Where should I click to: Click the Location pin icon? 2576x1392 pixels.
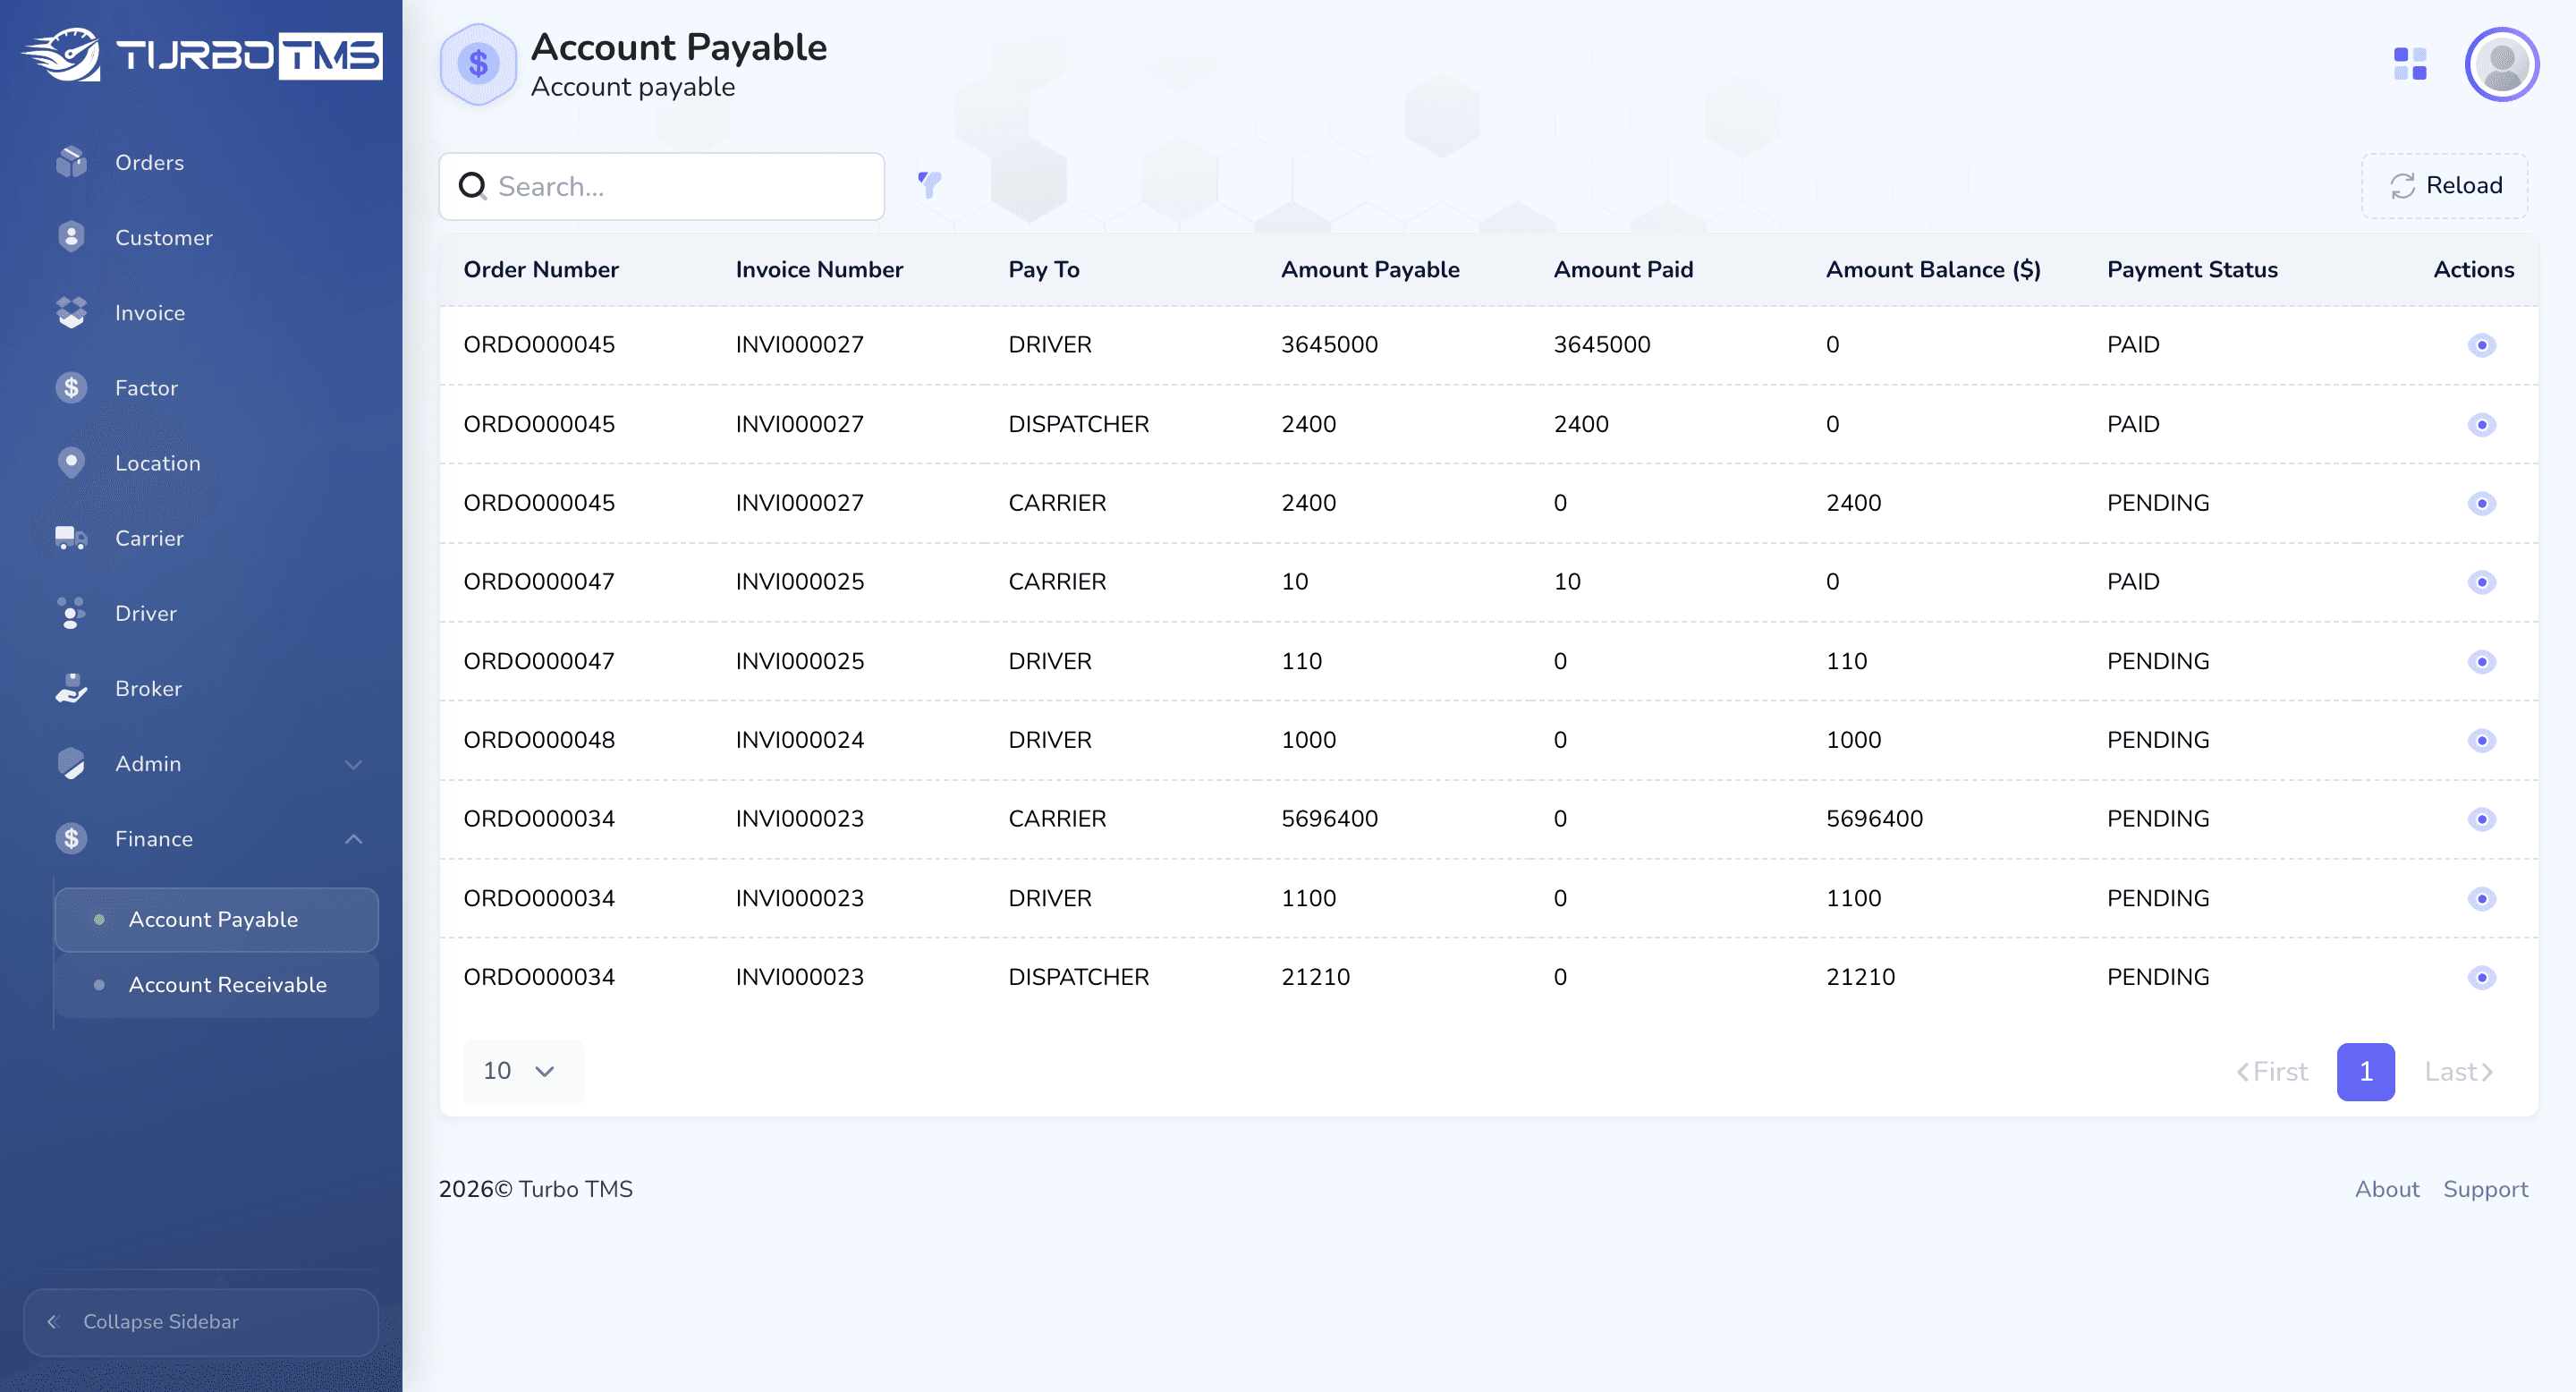[71, 462]
